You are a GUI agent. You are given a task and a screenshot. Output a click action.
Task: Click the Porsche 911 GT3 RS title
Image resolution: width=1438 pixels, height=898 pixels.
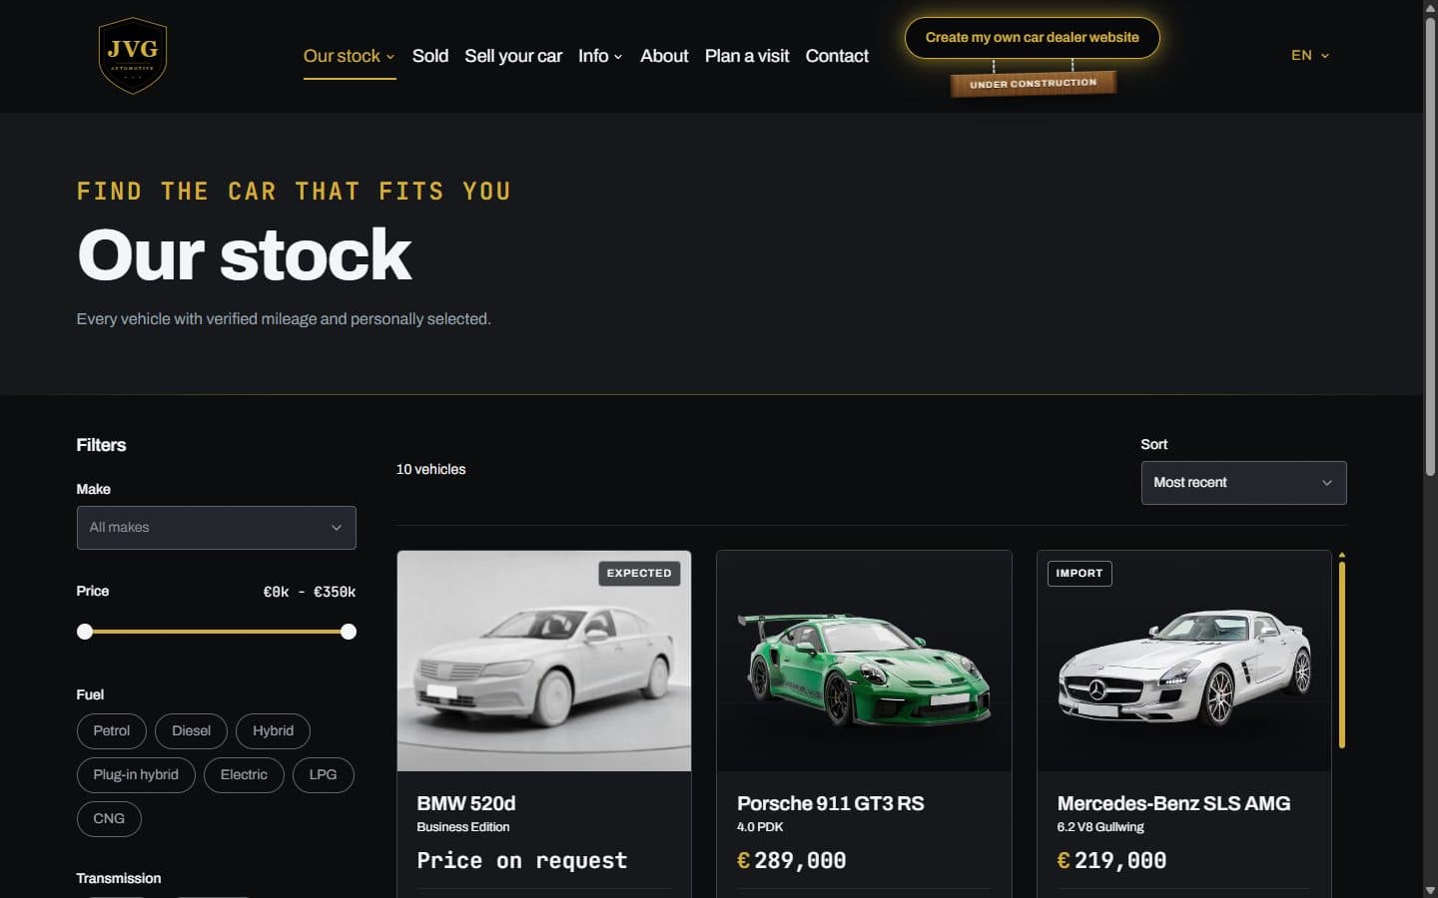(831, 803)
